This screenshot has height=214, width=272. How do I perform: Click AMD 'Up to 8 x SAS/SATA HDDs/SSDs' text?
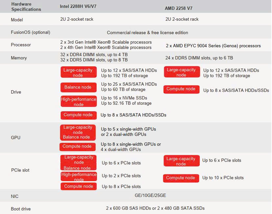(x=236, y=90)
